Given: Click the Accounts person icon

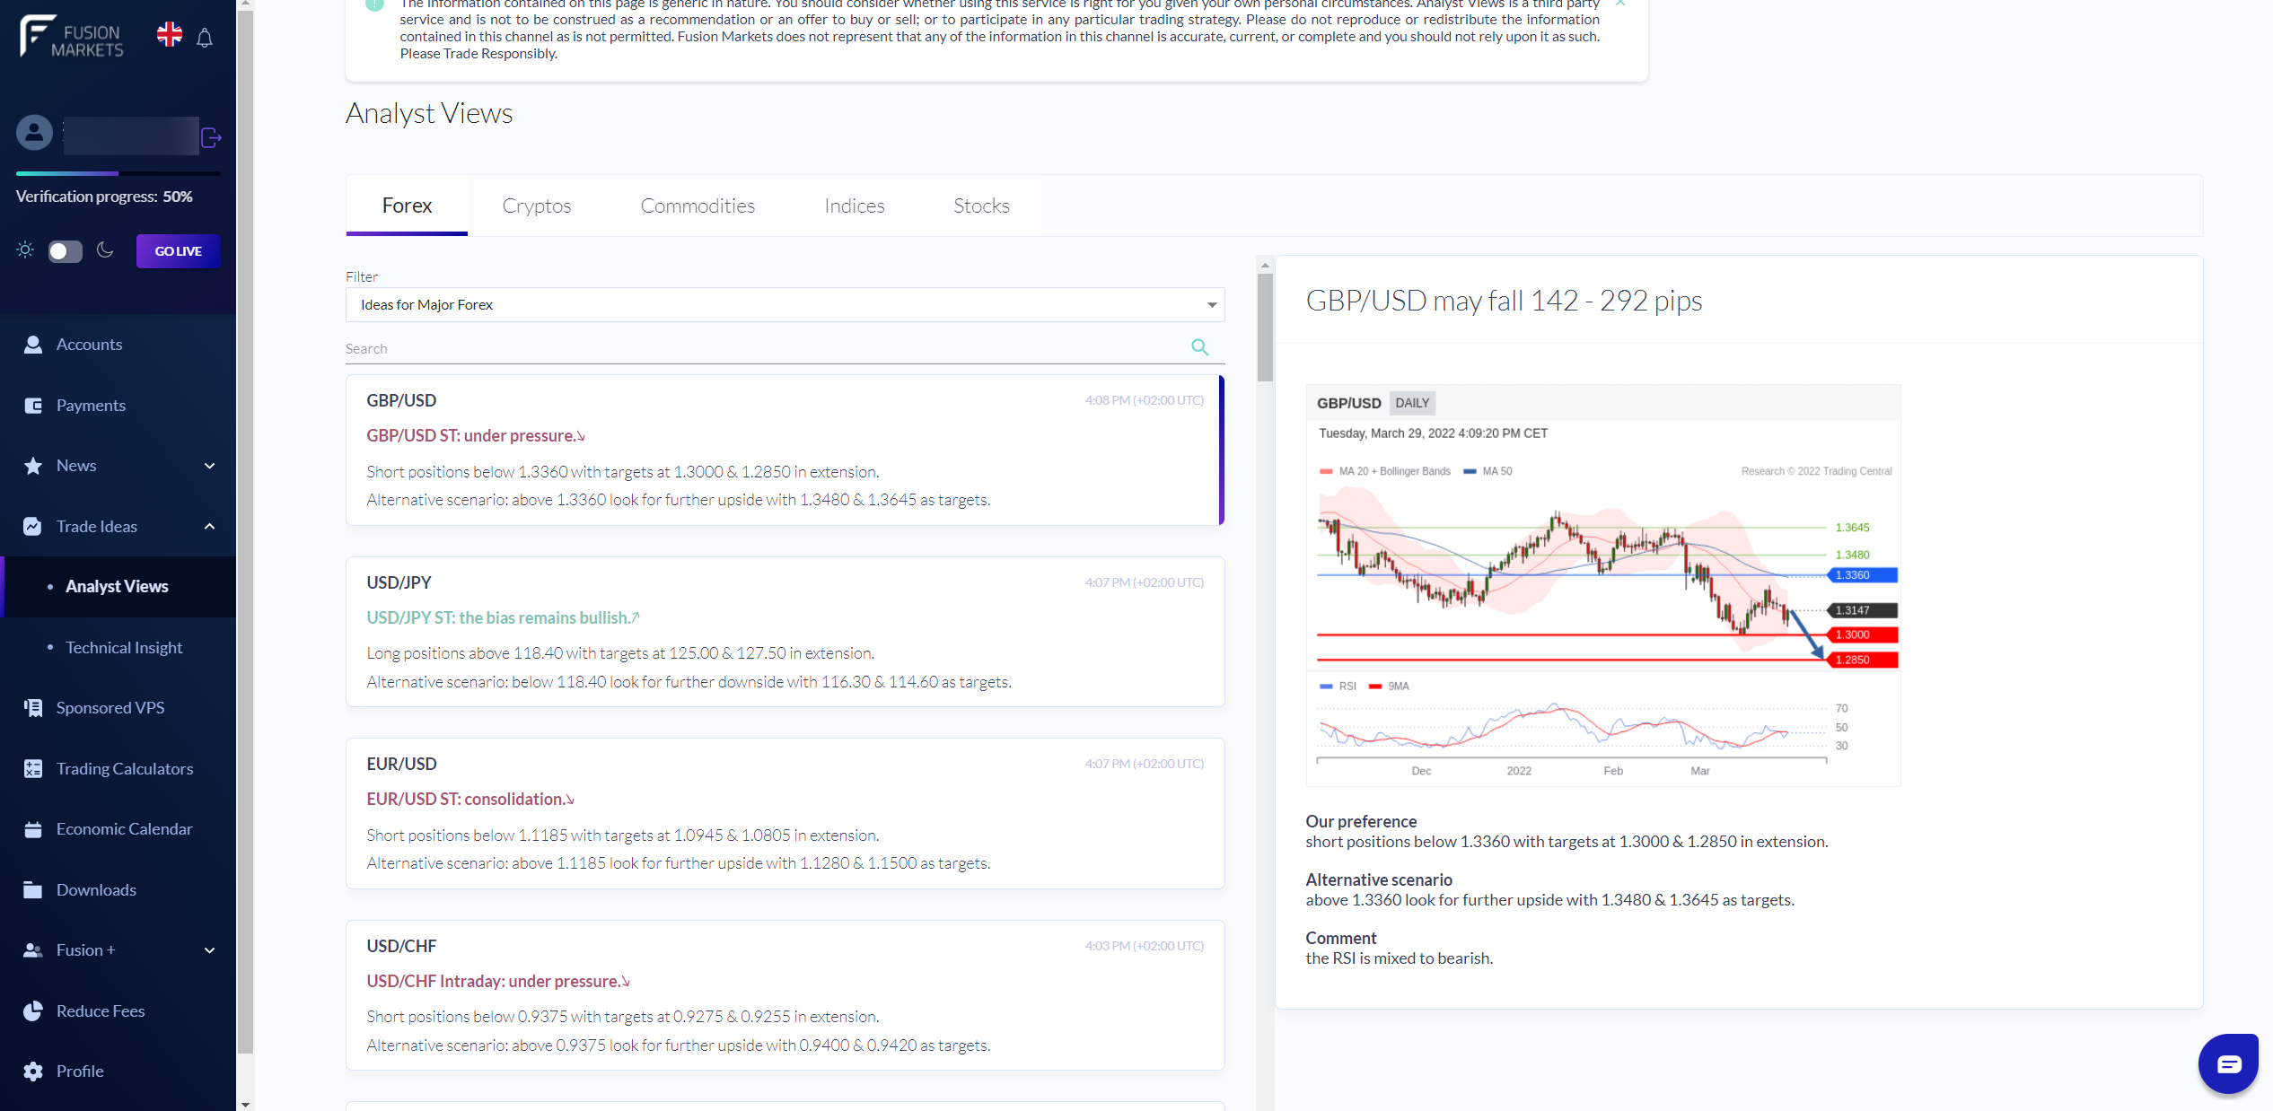Looking at the screenshot, I should [x=33, y=345].
